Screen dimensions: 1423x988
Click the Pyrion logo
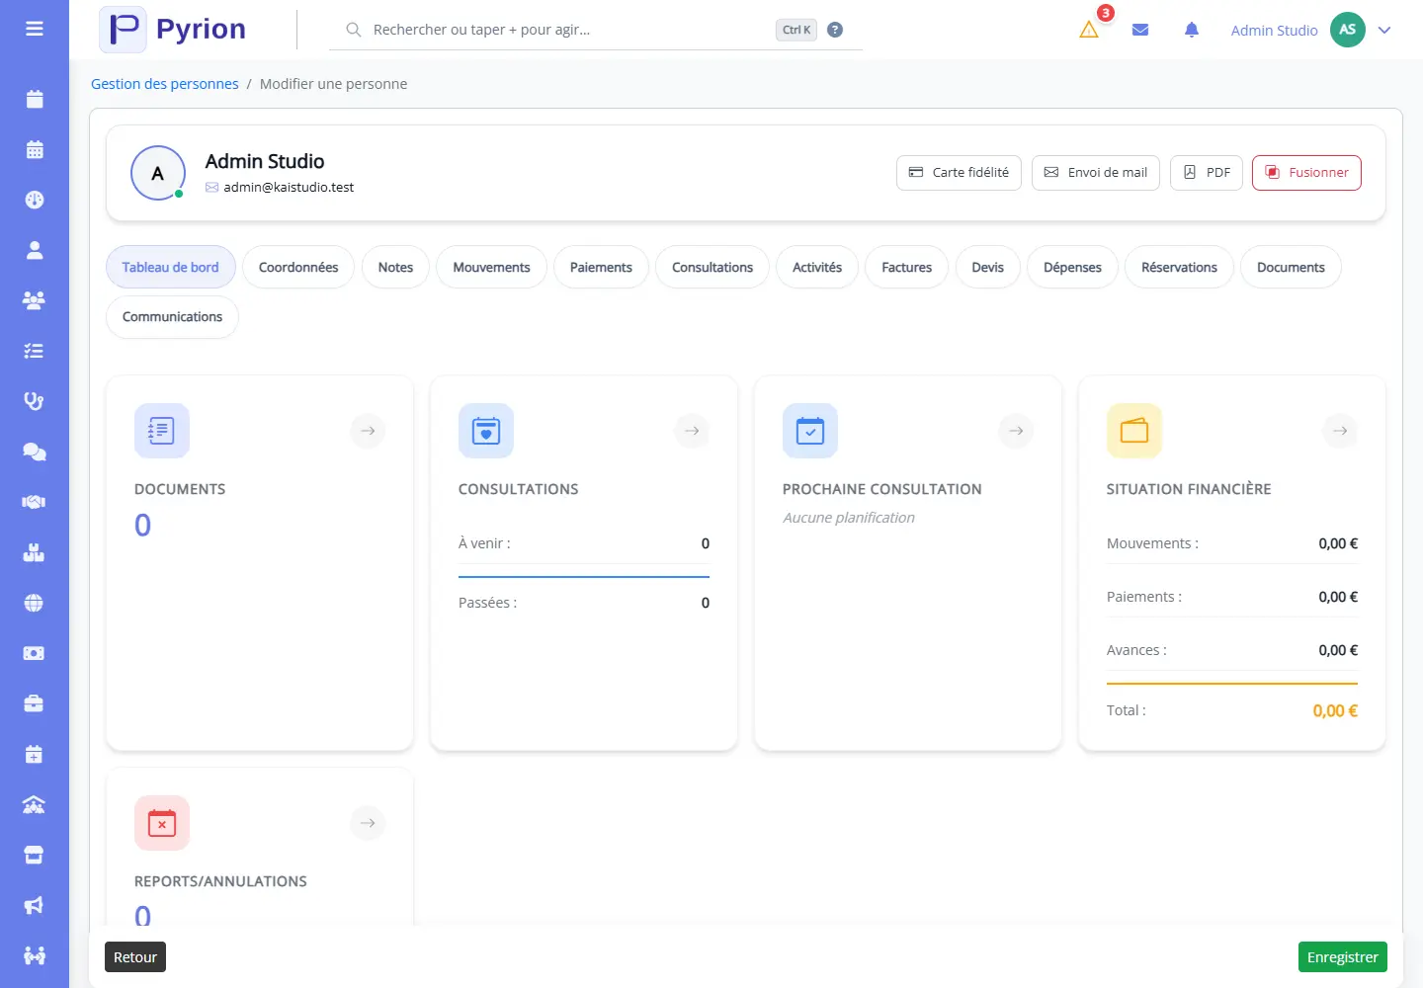(173, 30)
